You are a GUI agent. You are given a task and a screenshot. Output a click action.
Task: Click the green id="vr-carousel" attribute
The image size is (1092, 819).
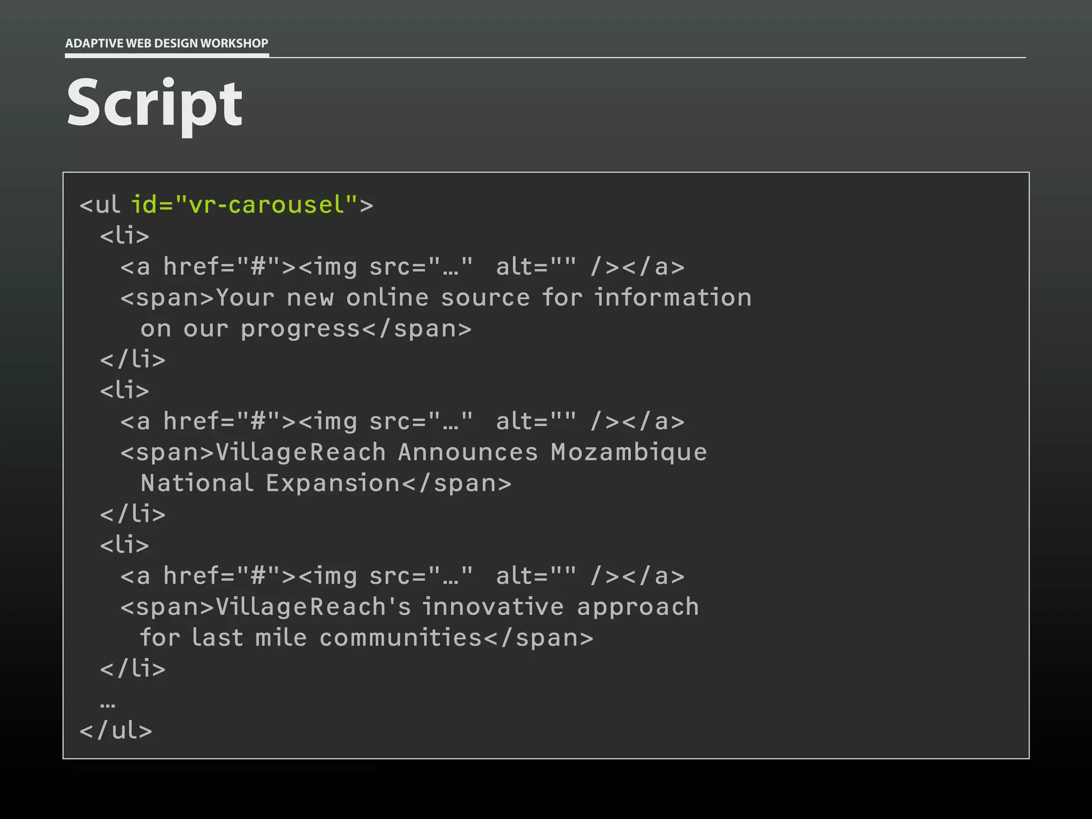[x=244, y=205]
